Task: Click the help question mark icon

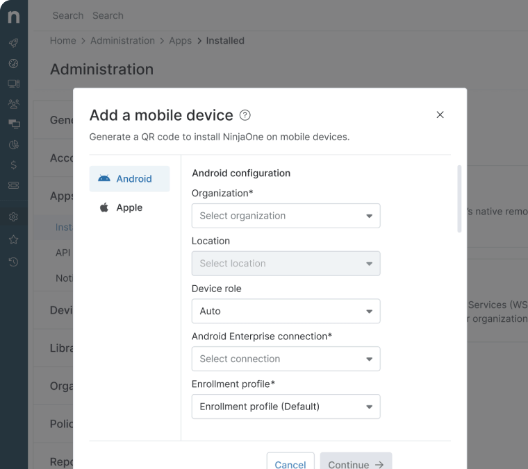Action: pyautogui.click(x=245, y=115)
